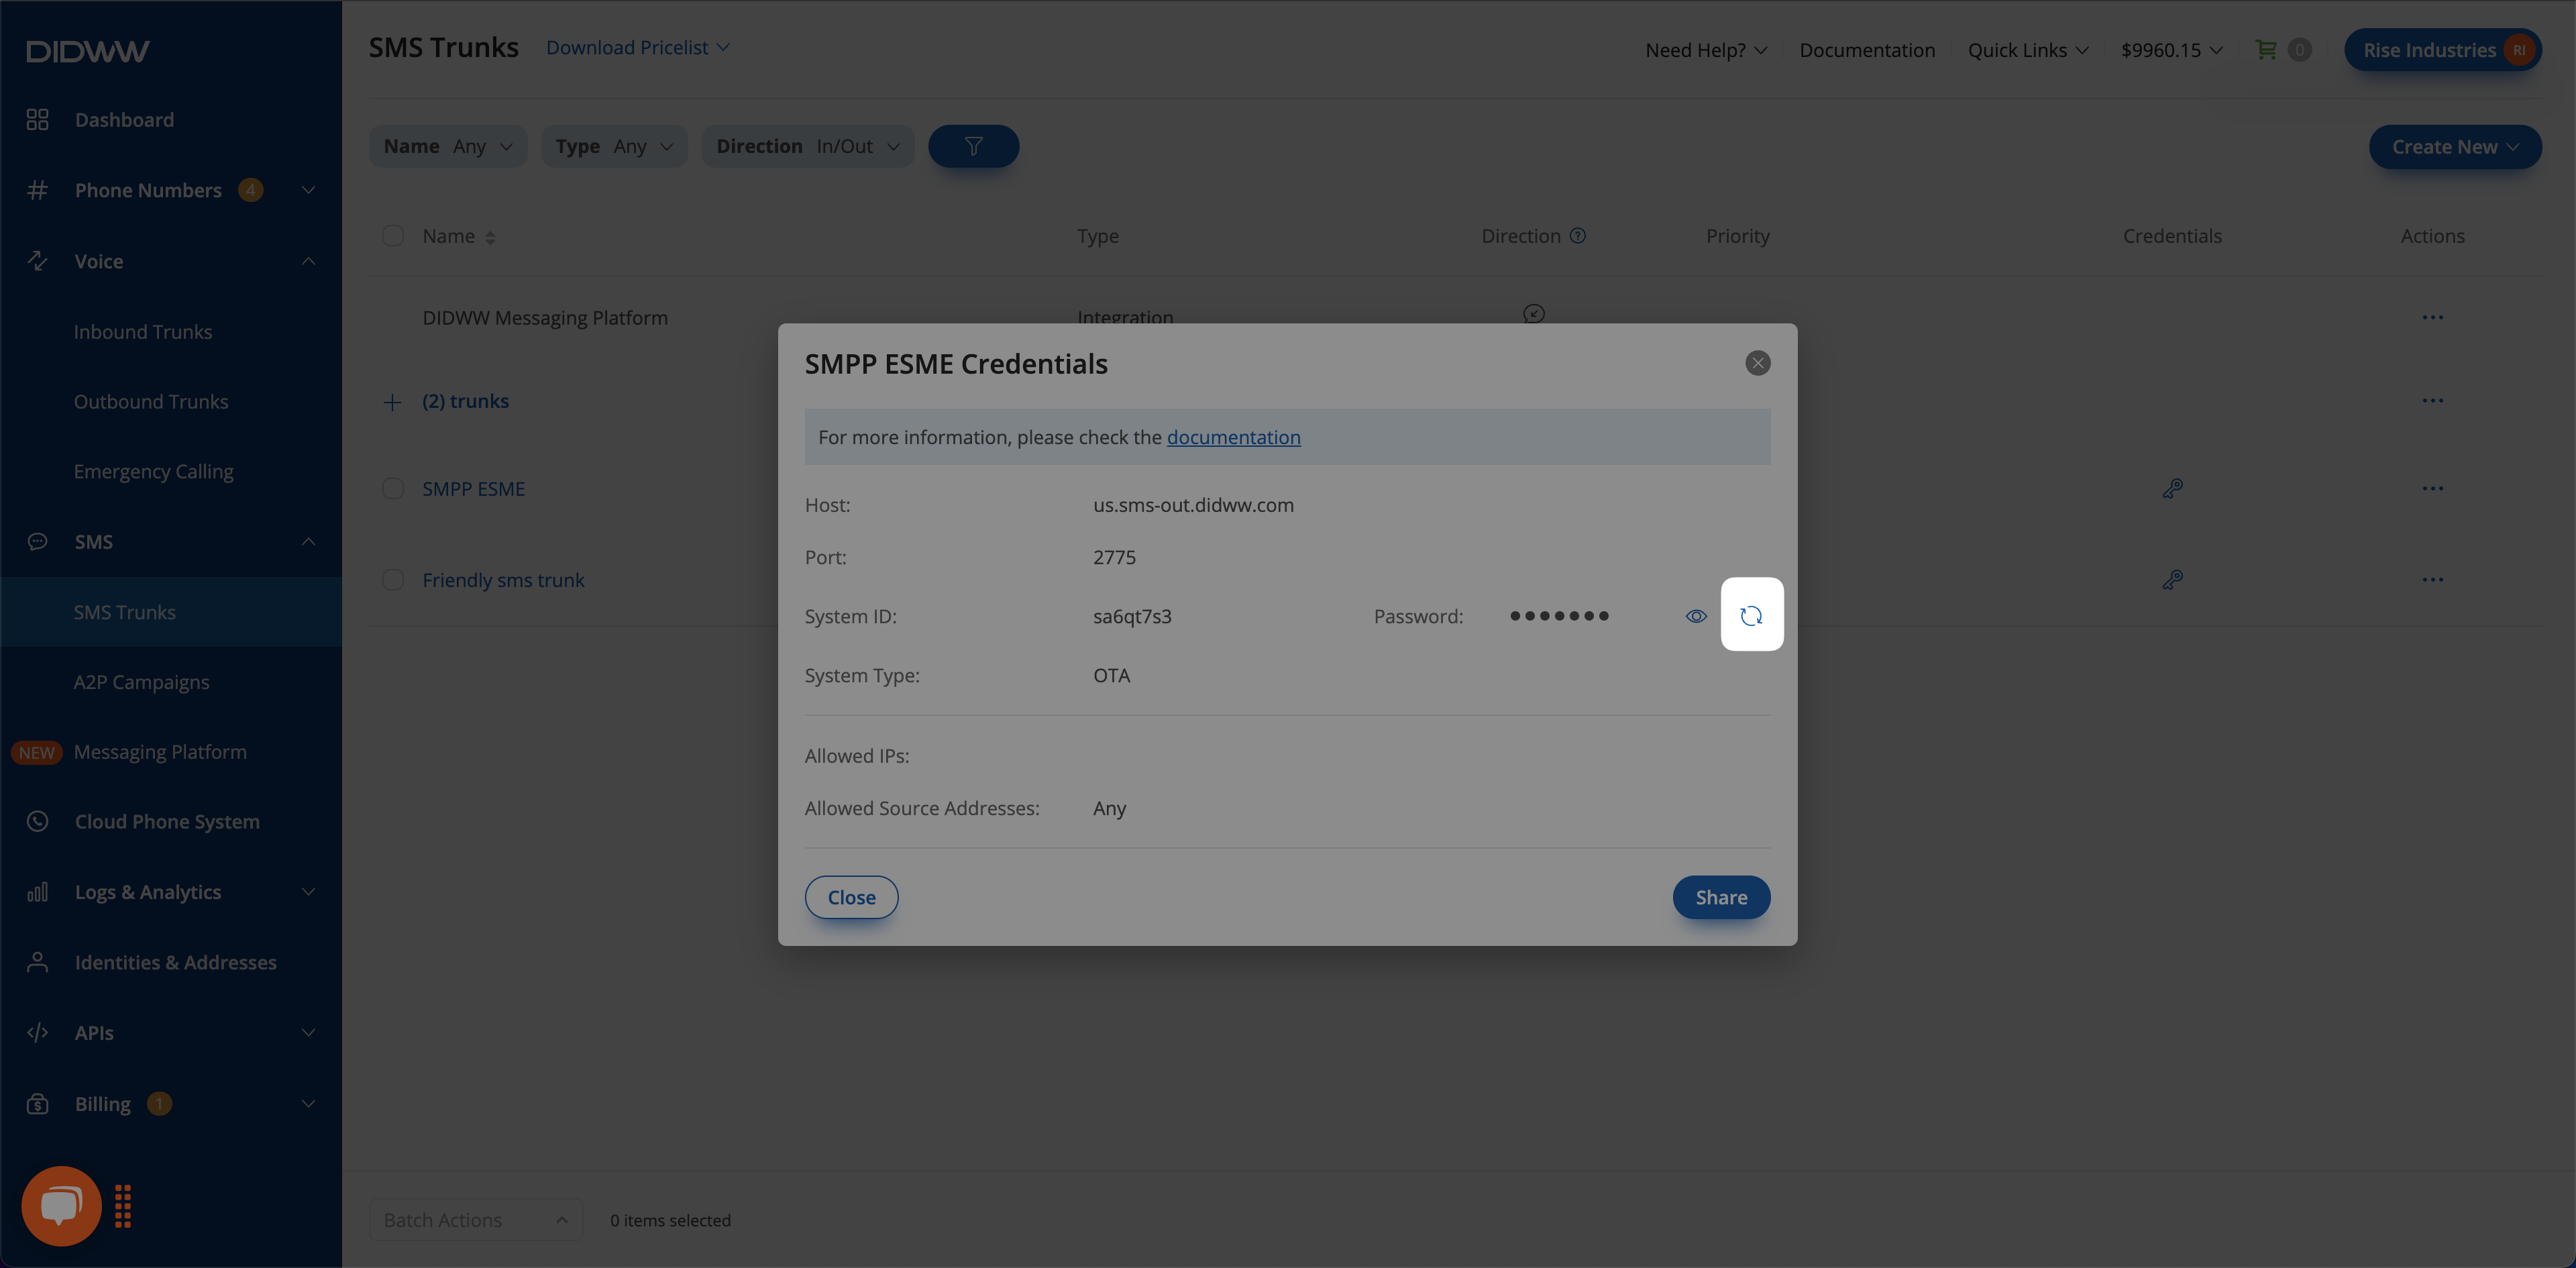Click the DIDWW logo
Viewport: 2576px width, 1268px height.
pos(88,51)
